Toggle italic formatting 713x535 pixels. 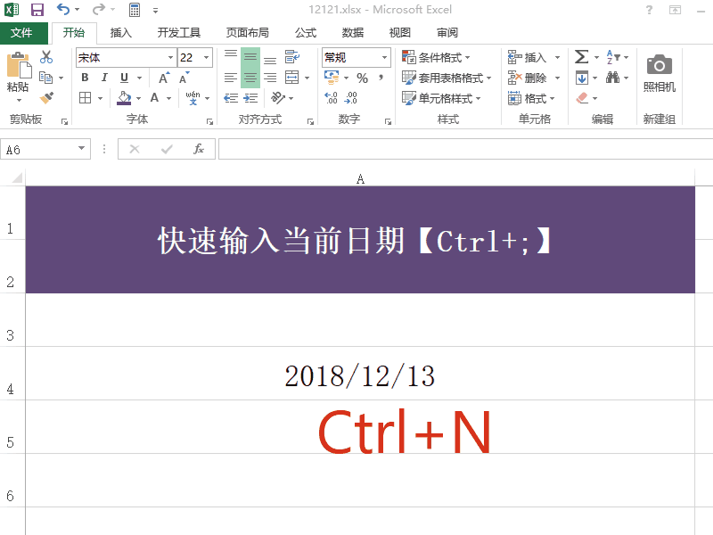coord(103,78)
